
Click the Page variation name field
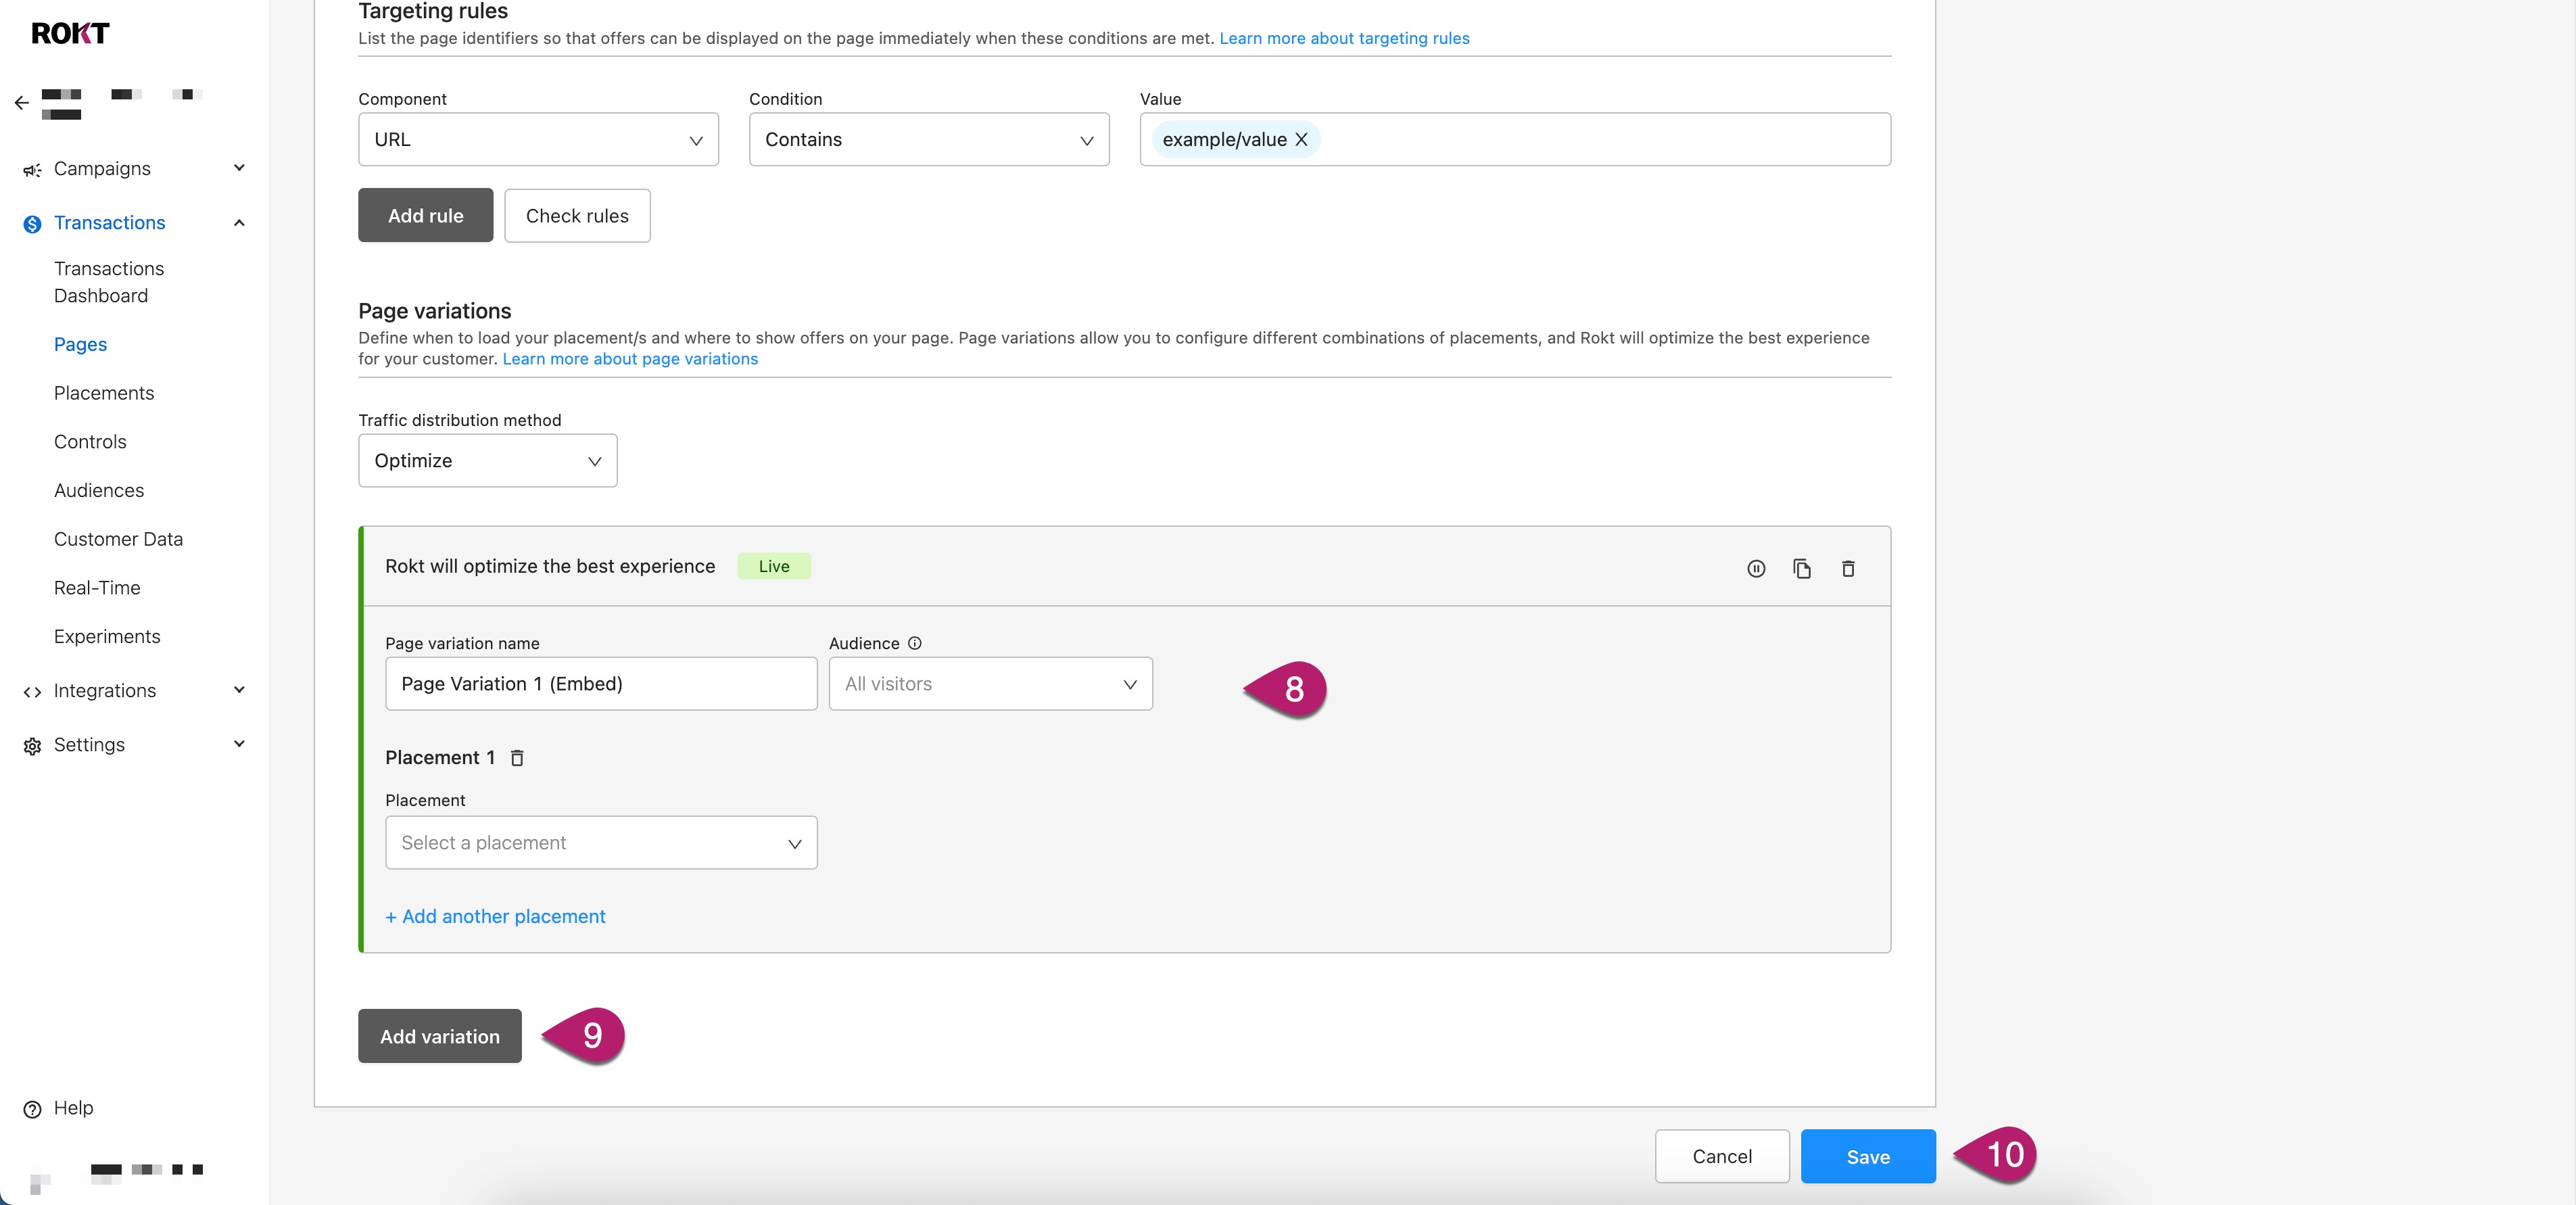click(601, 684)
